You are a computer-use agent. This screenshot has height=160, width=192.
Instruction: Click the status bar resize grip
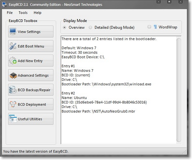pyautogui.click(x=185, y=152)
